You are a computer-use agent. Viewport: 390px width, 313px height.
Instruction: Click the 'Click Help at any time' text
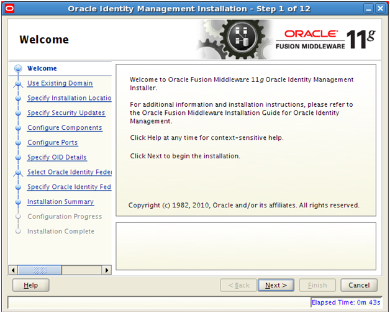[x=207, y=138]
